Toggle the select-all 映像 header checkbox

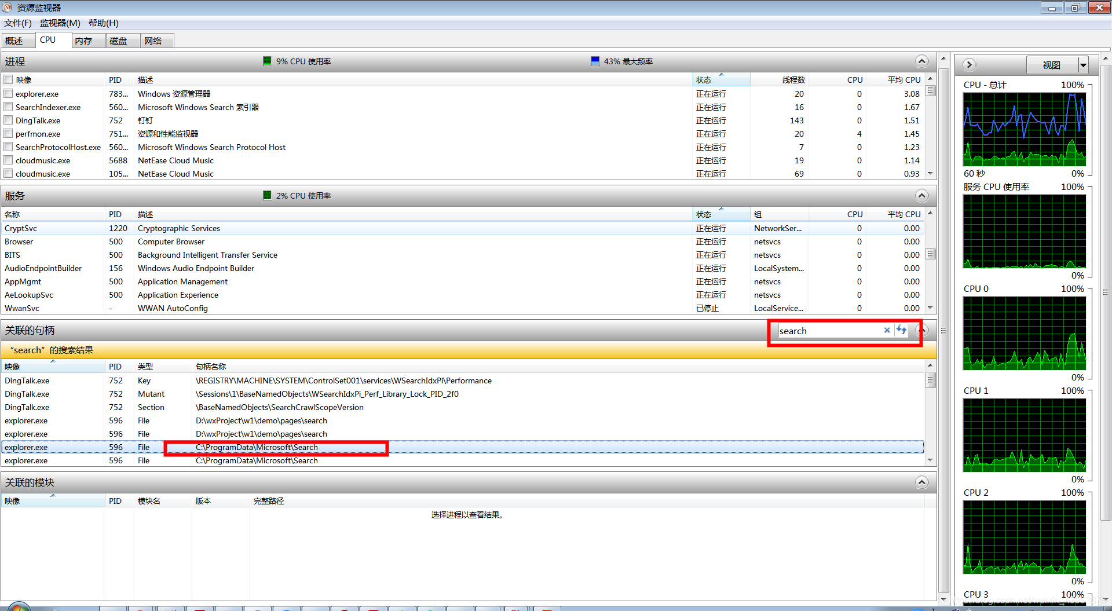pyautogui.click(x=8, y=79)
